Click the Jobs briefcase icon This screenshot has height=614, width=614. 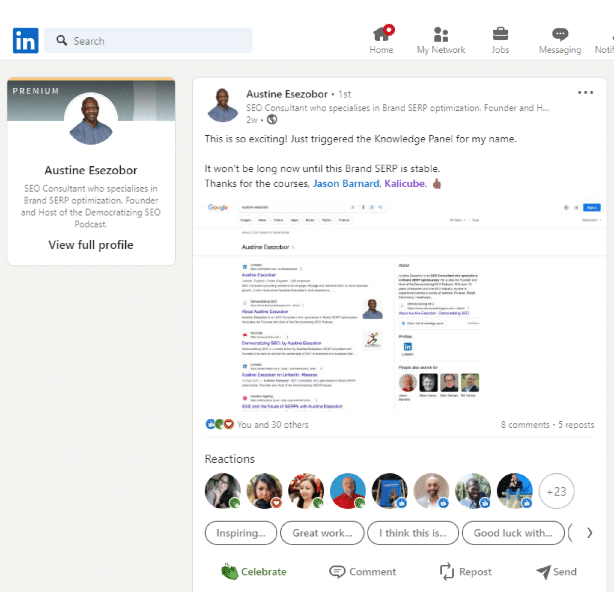[x=501, y=34]
